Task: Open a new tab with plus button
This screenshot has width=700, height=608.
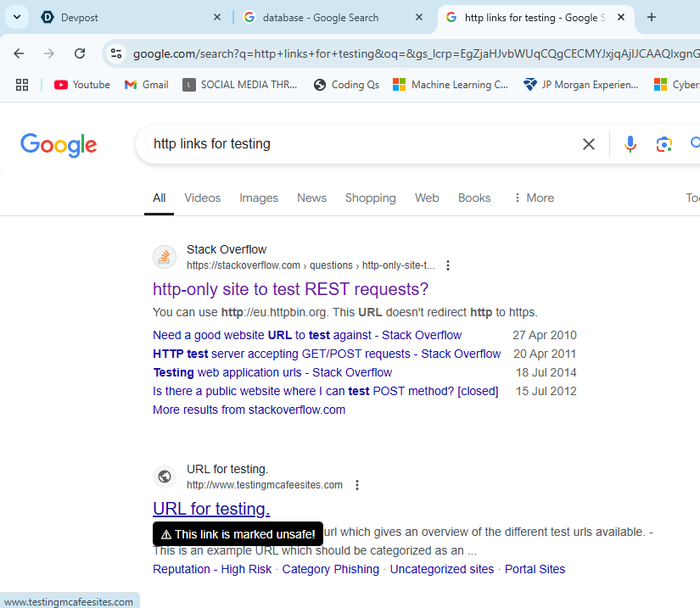Action: pyautogui.click(x=652, y=18)
